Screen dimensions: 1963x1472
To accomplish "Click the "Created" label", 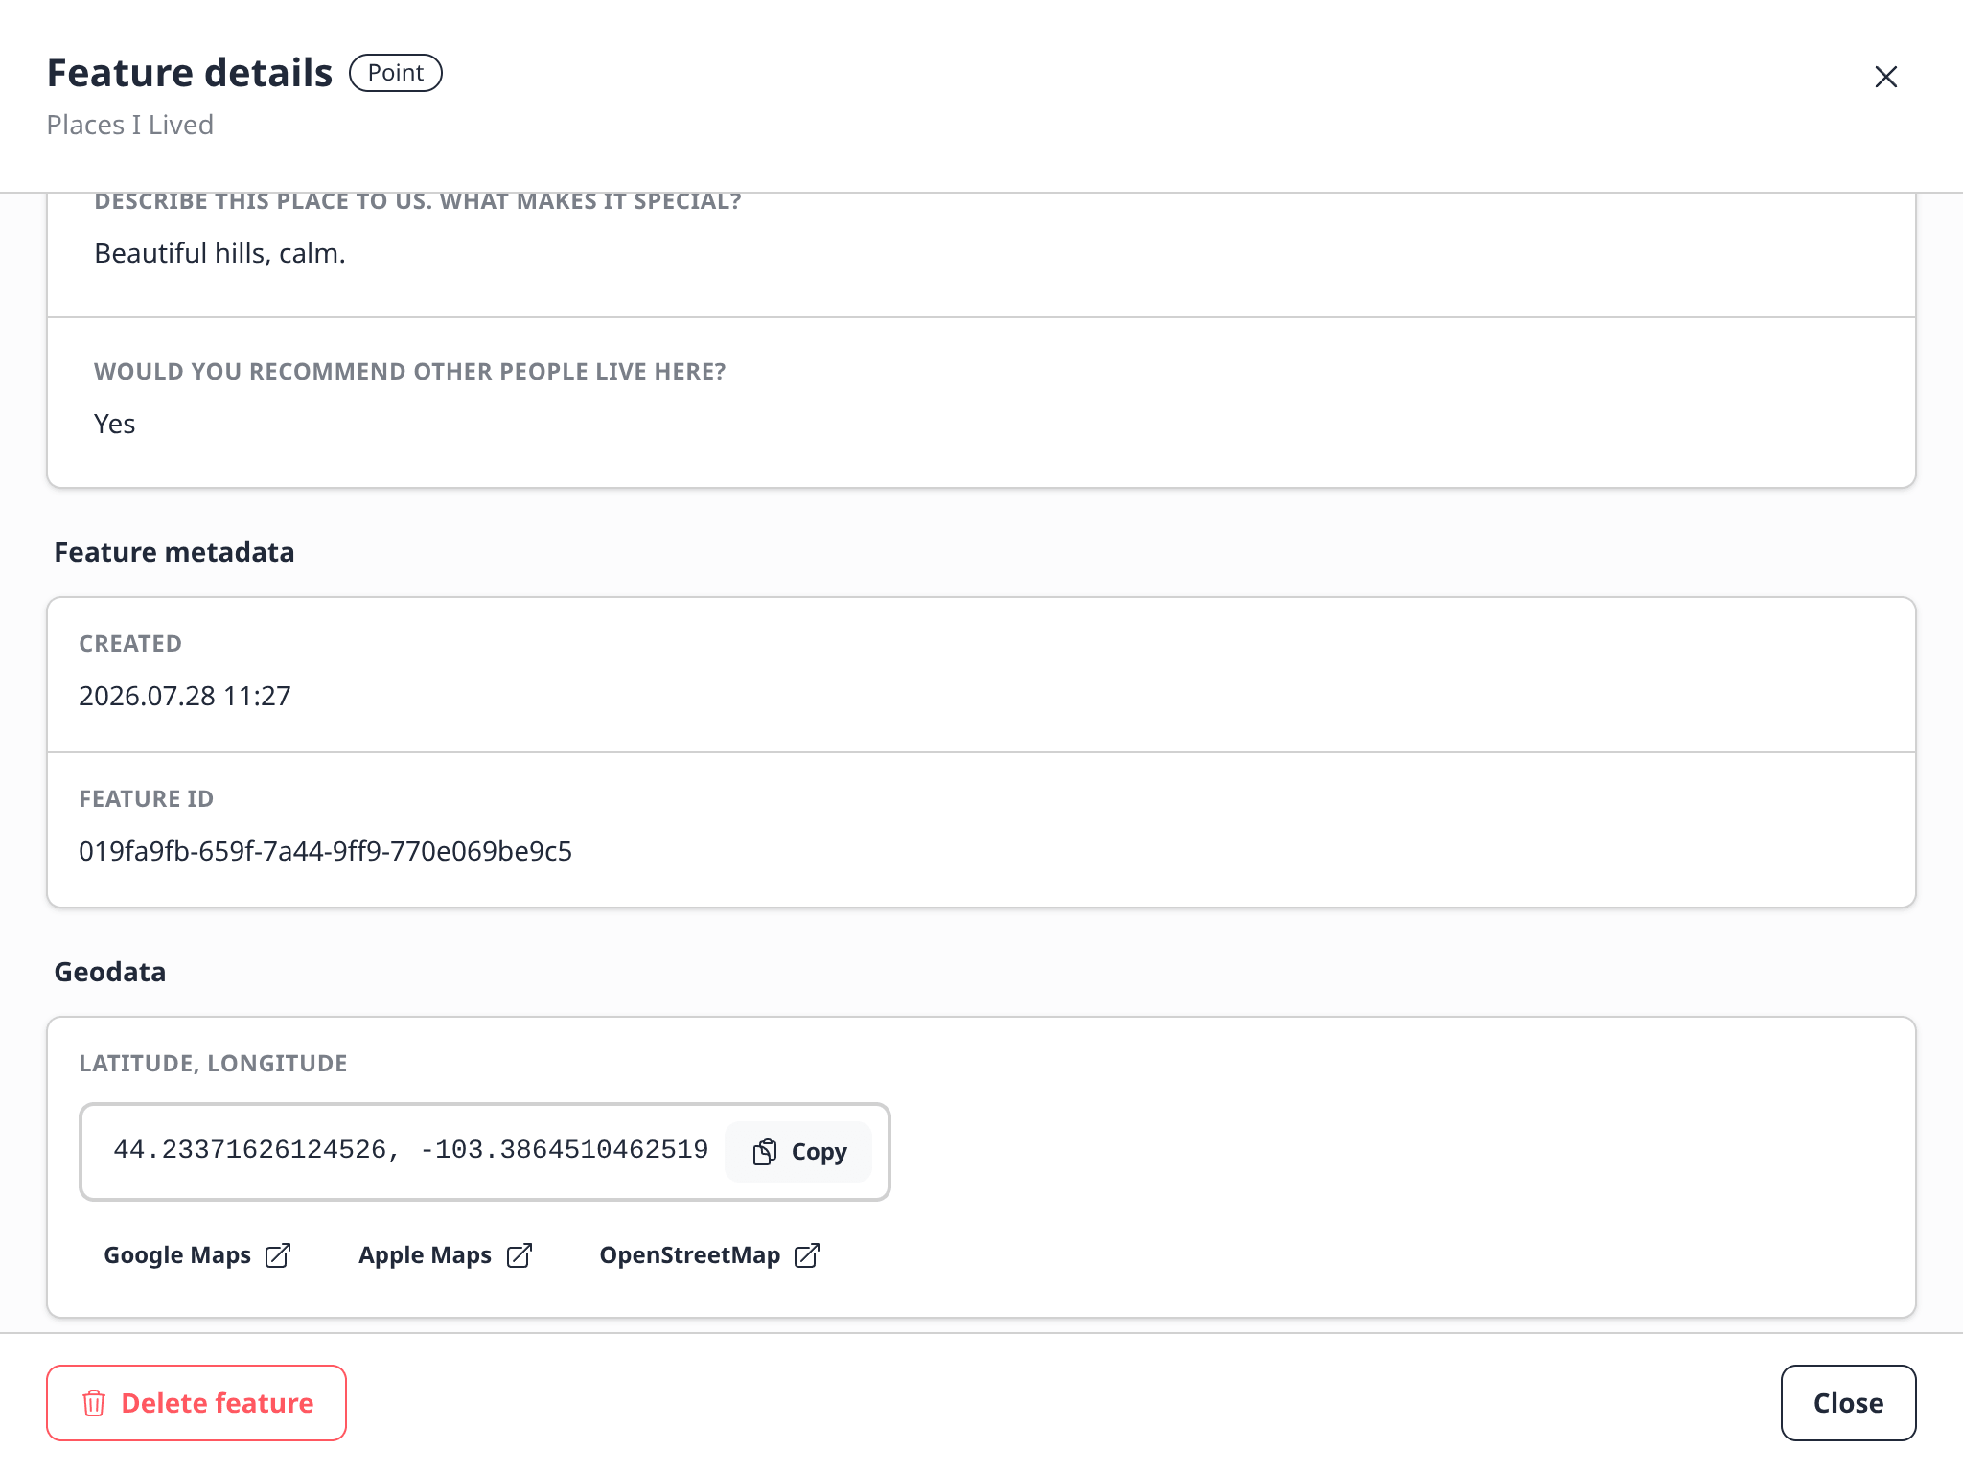I will point(130,643).
